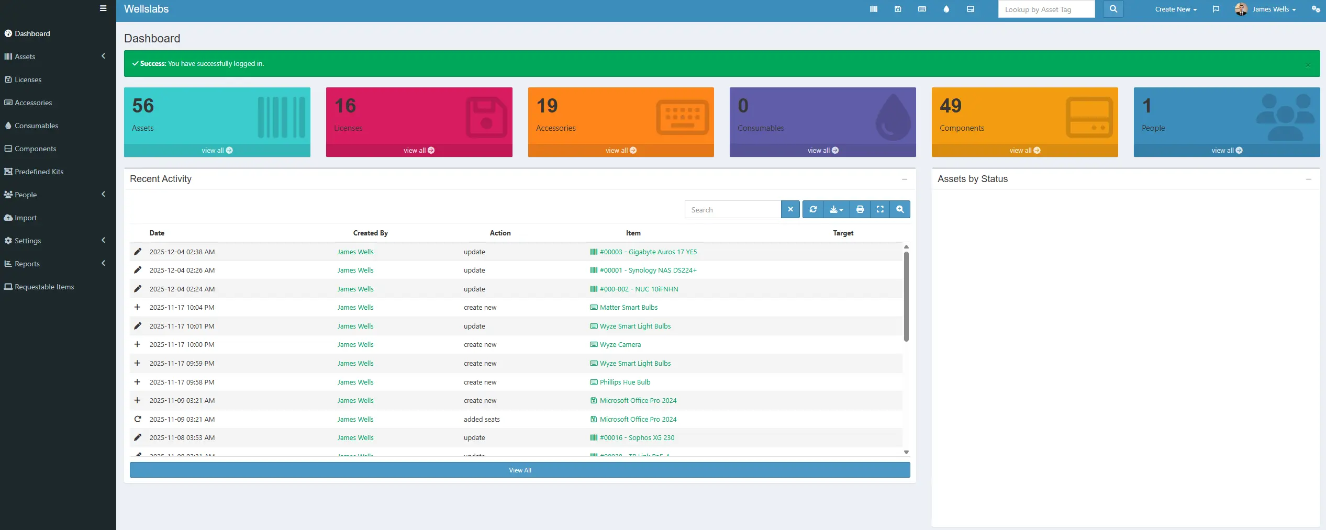Viewport: 1326px width, 530px height.
Task: Collapse the Recent Activity panel
Action: coord(905,179)
